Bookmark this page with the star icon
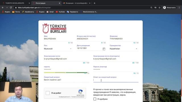The image size is (182, 102). coord(160,8)
